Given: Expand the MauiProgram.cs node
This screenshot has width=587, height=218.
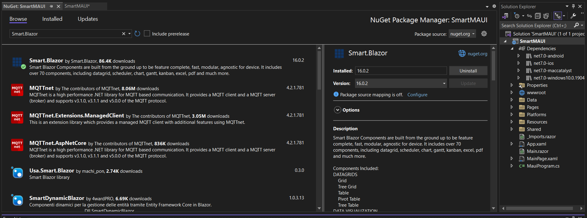Looking at the screenshot, I should click(x=512, y=166).
